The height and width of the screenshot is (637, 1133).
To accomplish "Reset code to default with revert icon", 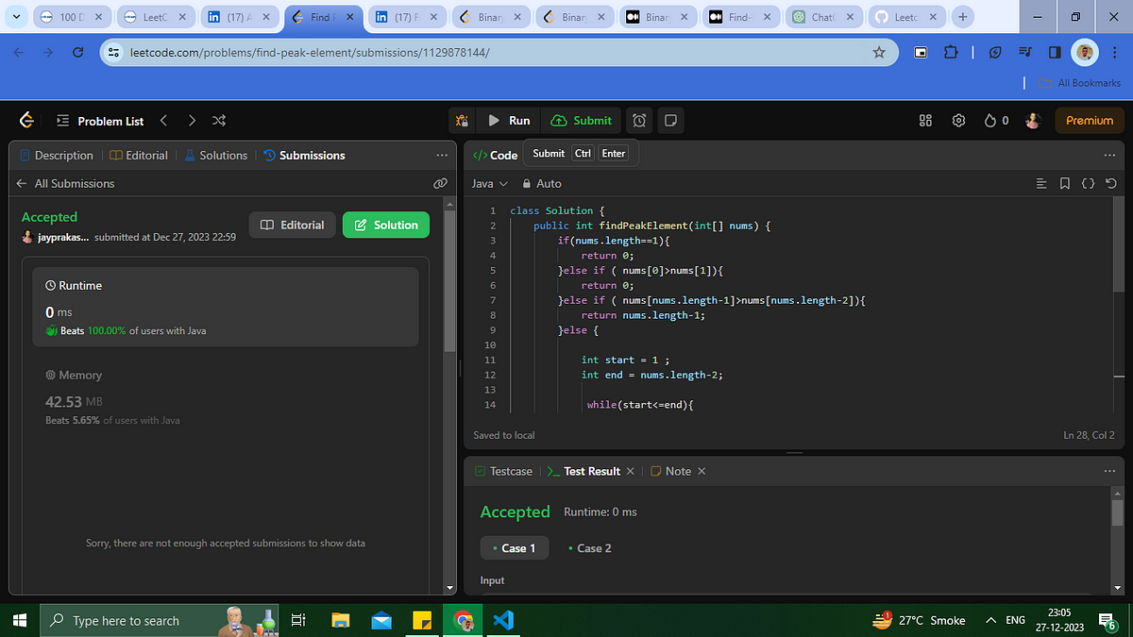I will 1110,183.
